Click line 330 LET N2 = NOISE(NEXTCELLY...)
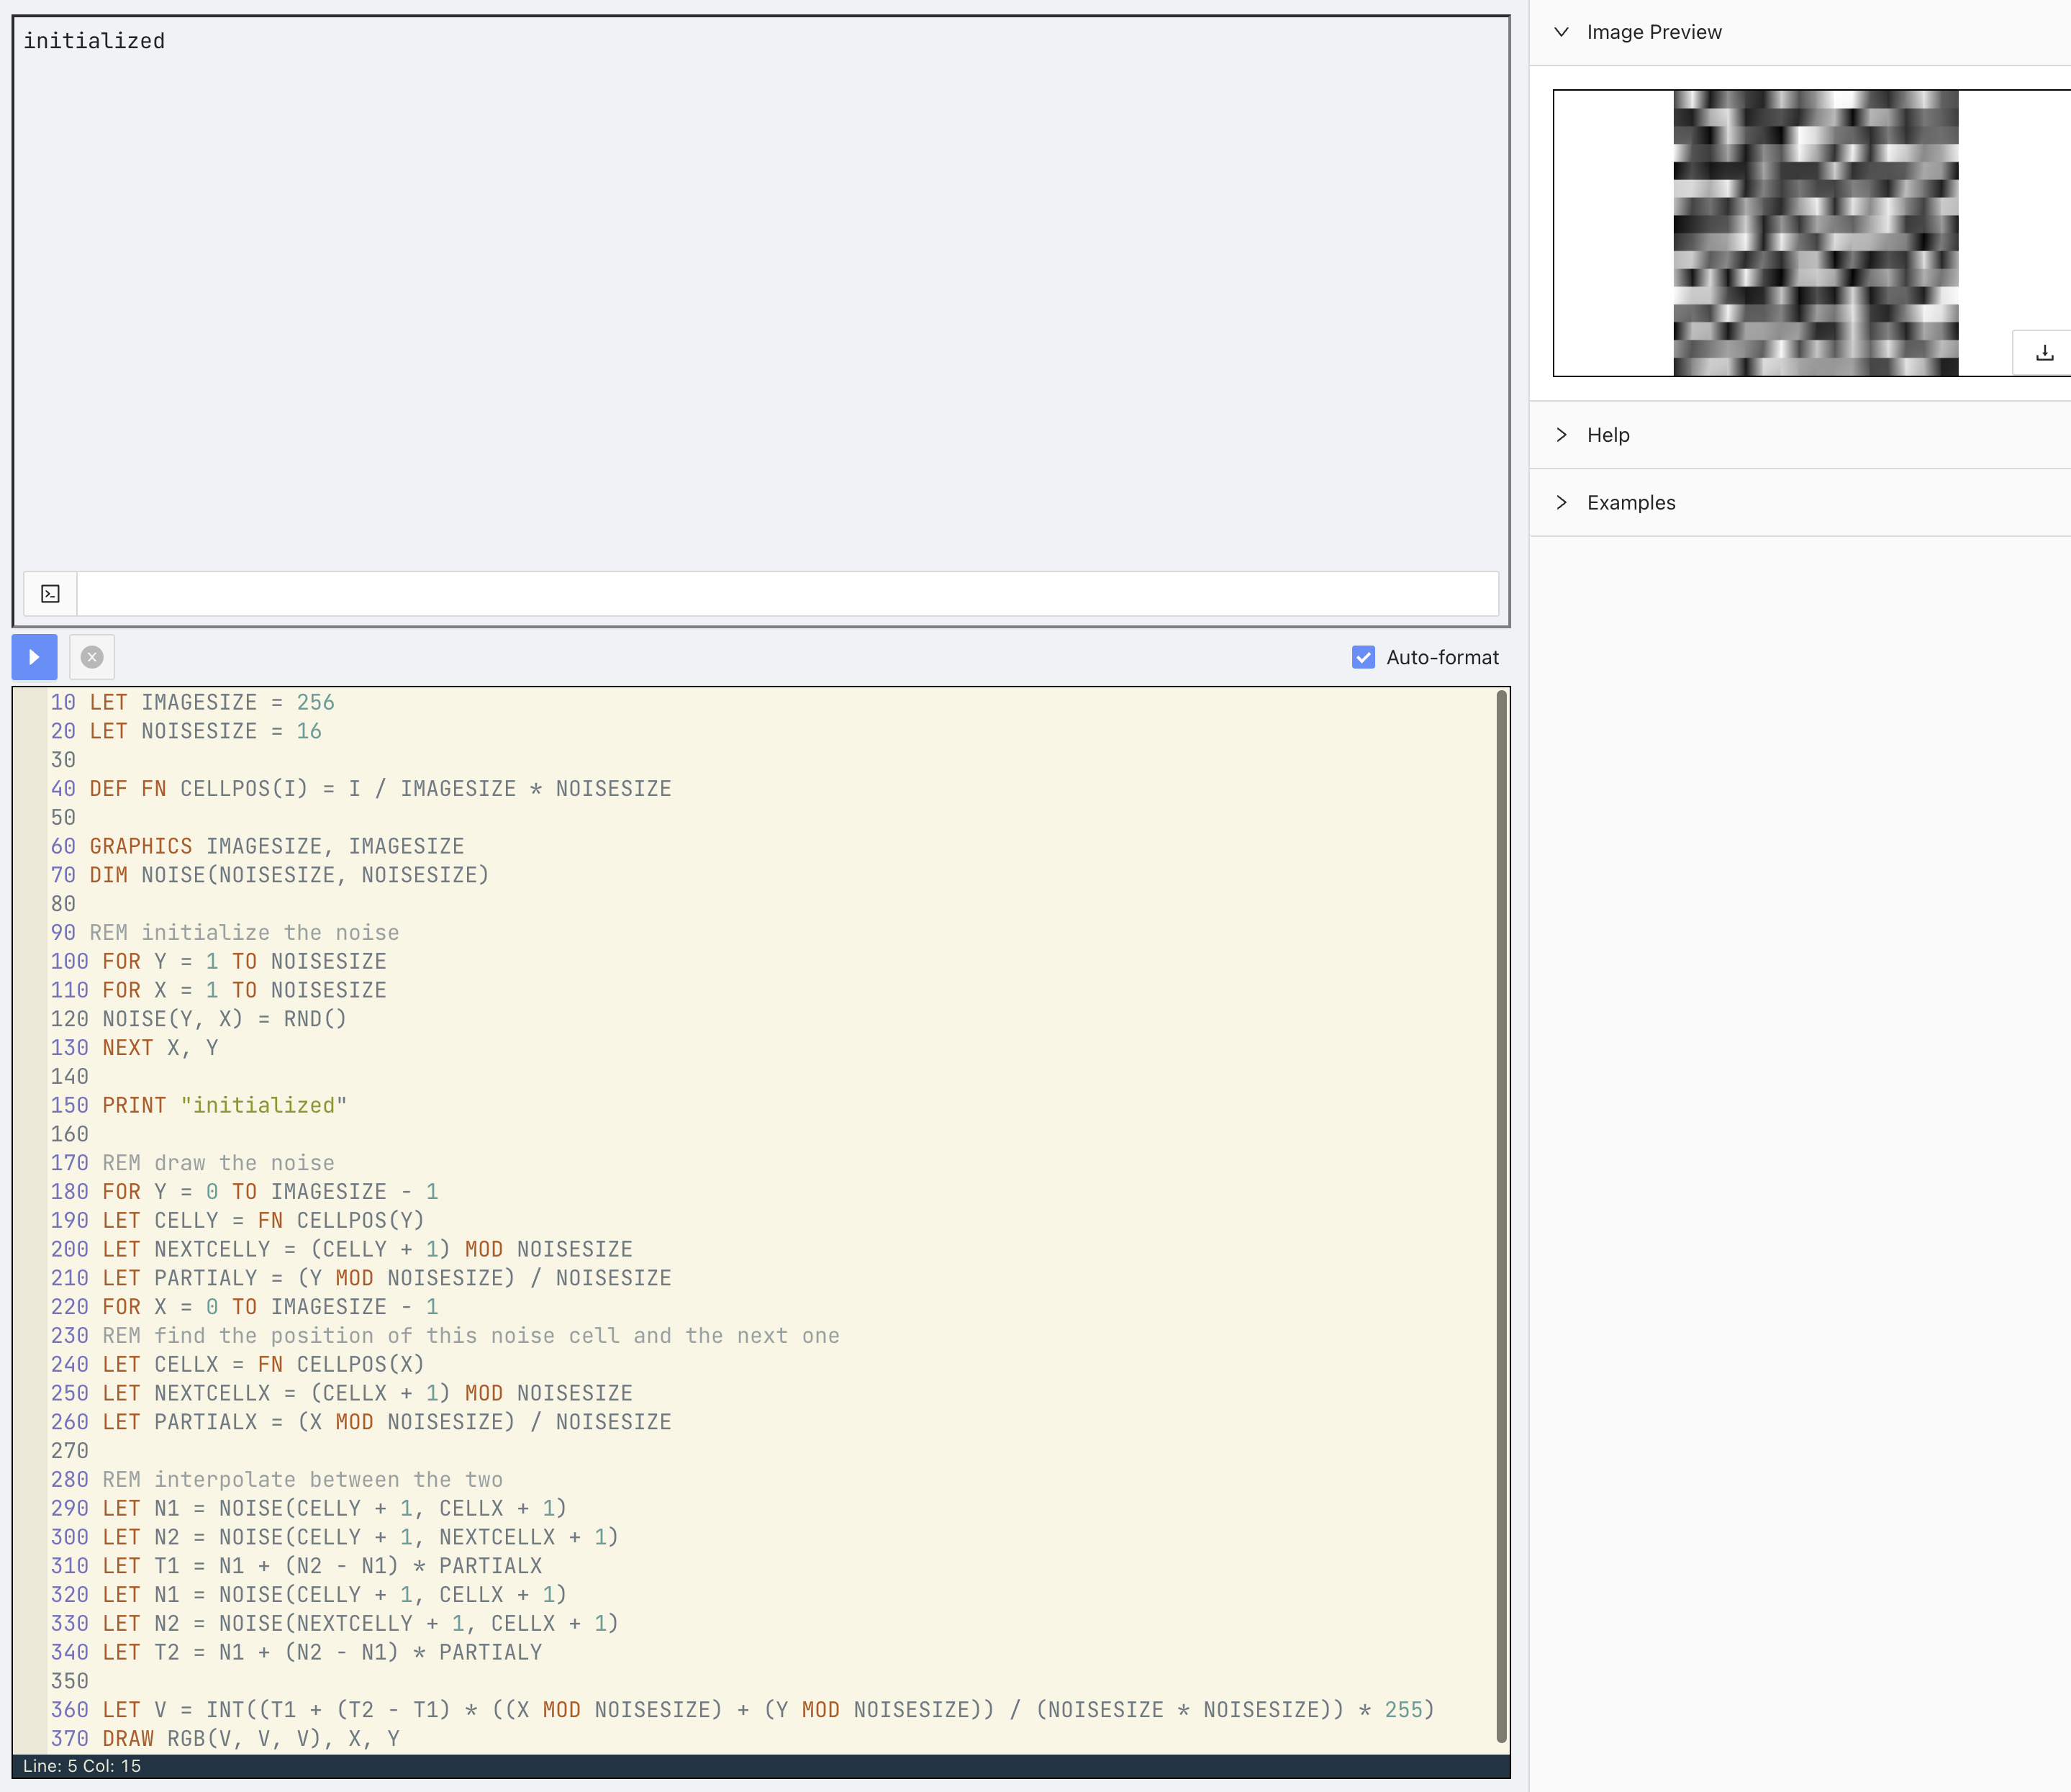This screenshot has height=1792, width=2071. 335,1624
